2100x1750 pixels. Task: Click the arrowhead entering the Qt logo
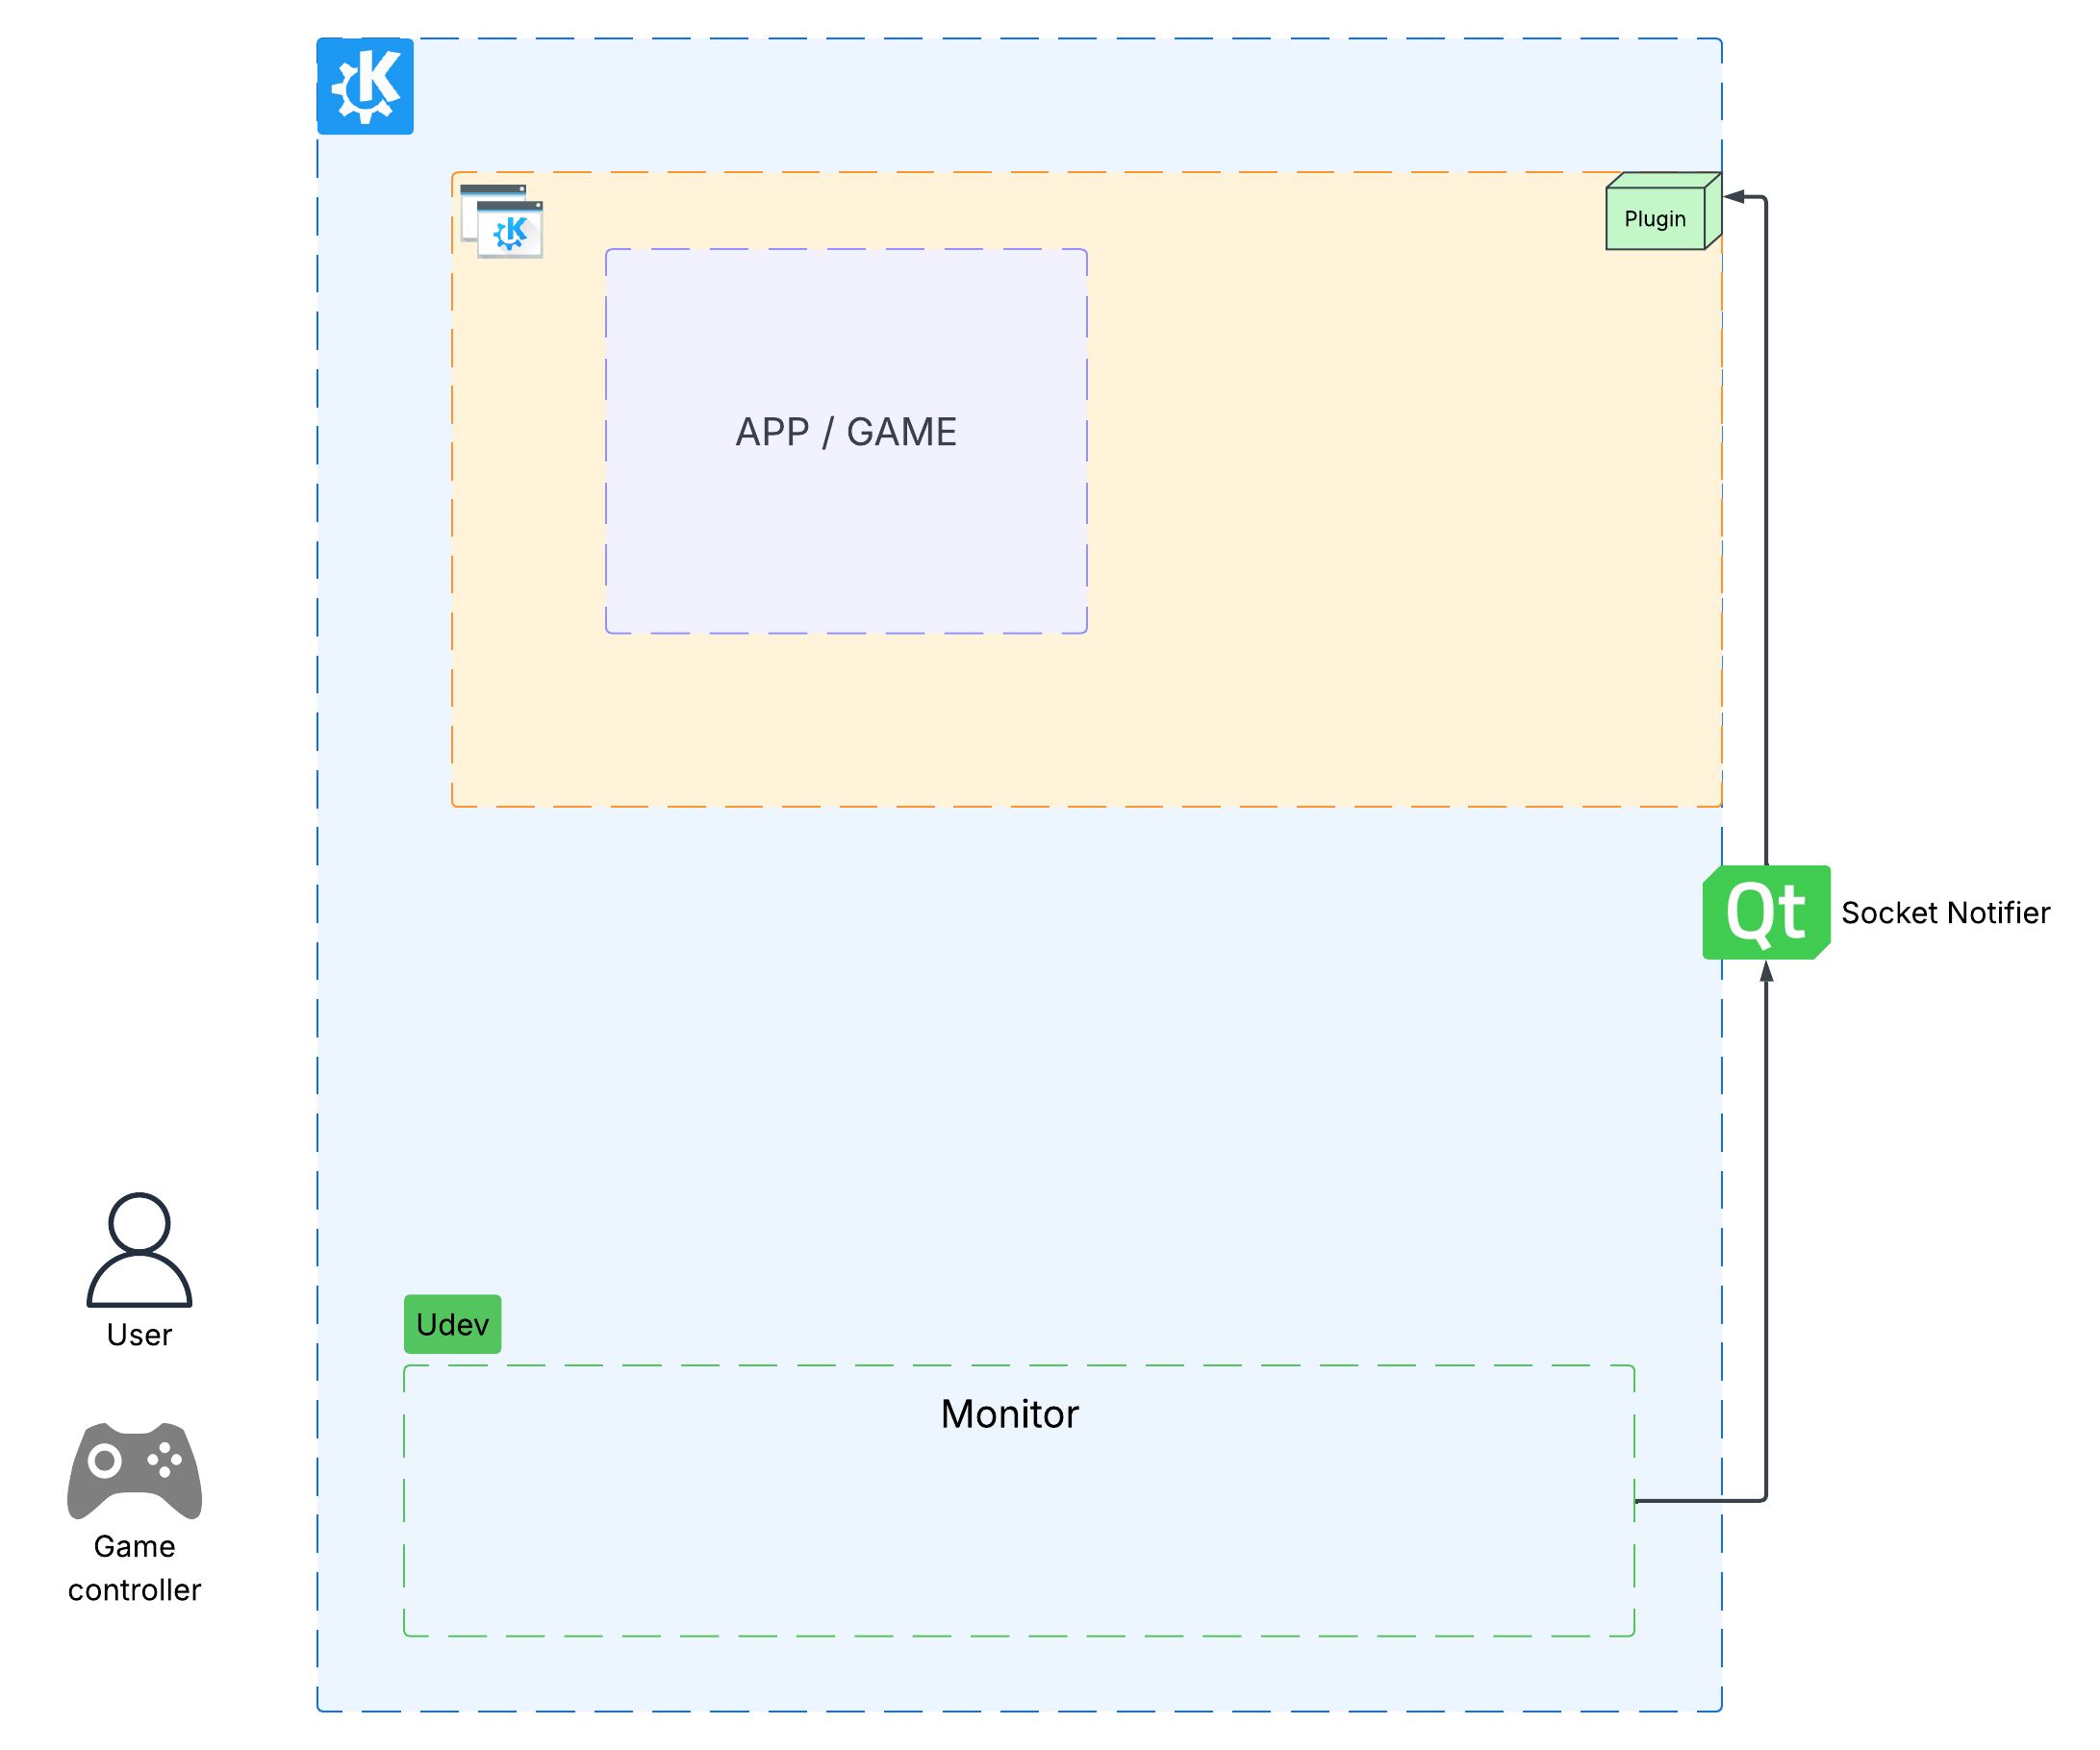[1766, 972]
